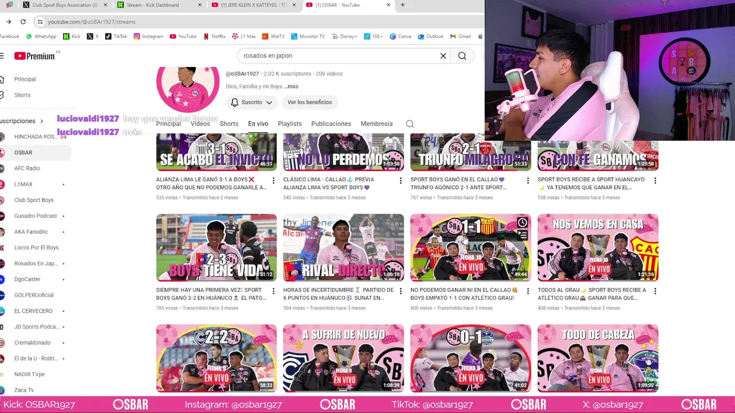Open the Instagram bookmark
Viewport: 735px width, 413px height.
tap(148, 36)
